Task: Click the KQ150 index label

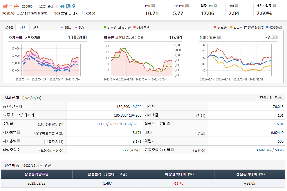Action: tap(90, 13)
